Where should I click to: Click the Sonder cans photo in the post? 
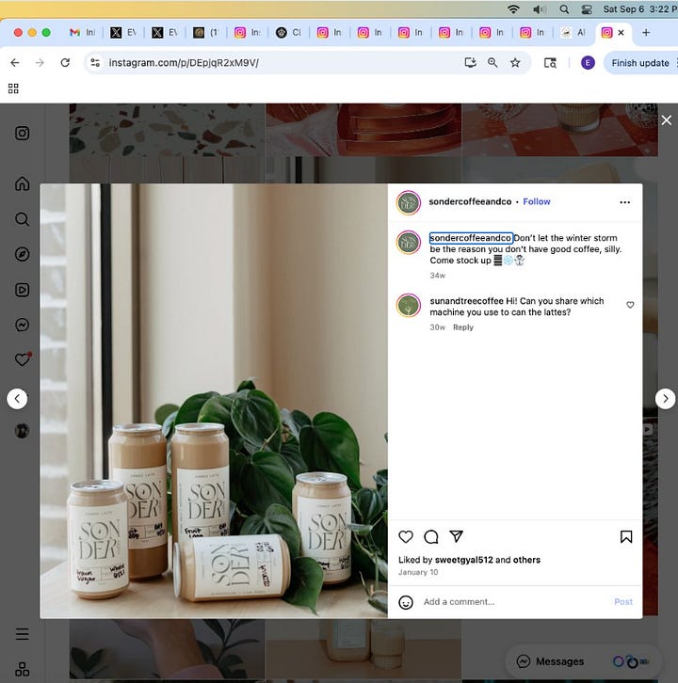click(x=214, y=401)
